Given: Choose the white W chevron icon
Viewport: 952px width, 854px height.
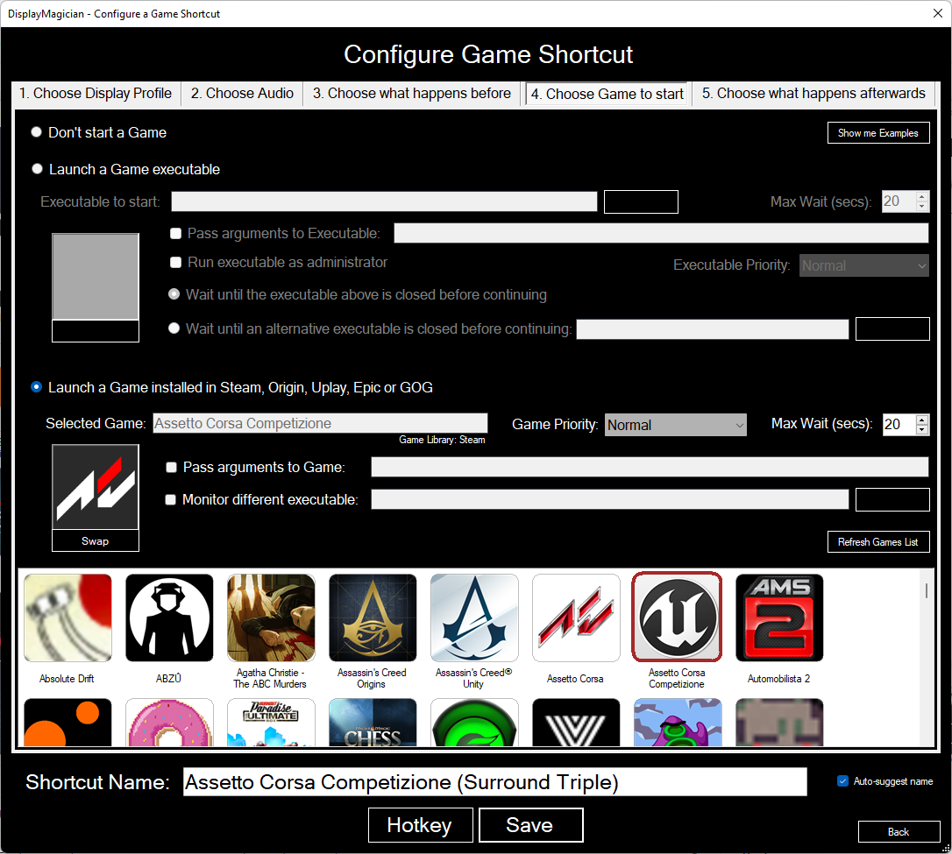Looking at the screenshot, I should (576, 723).
